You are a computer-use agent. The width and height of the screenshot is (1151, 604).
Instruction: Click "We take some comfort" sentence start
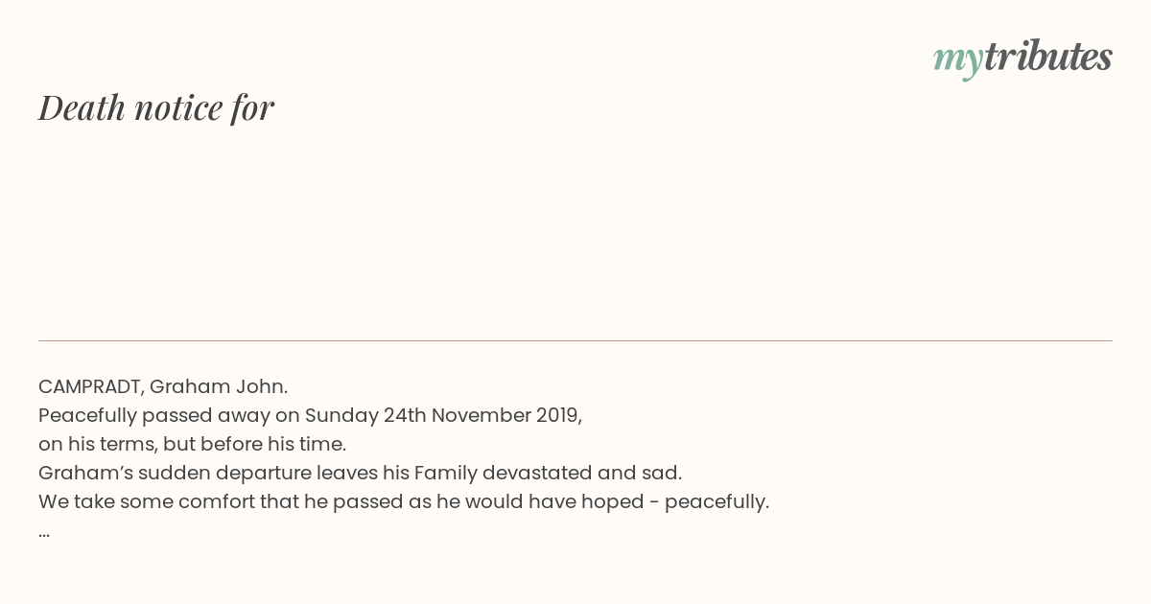tap(147, 501)
